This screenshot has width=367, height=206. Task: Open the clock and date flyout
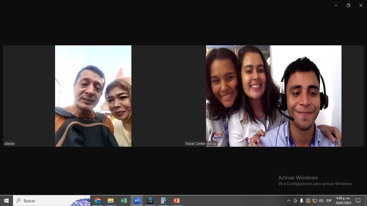(x=343, y=201)
